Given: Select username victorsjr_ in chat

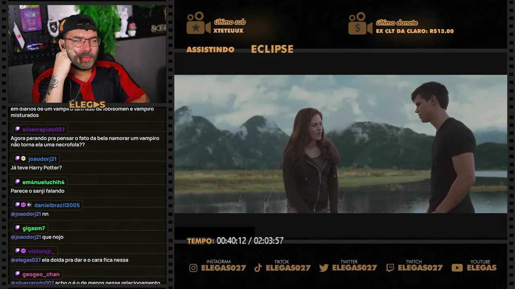Looking at the screenshot, I should (41, 251).
